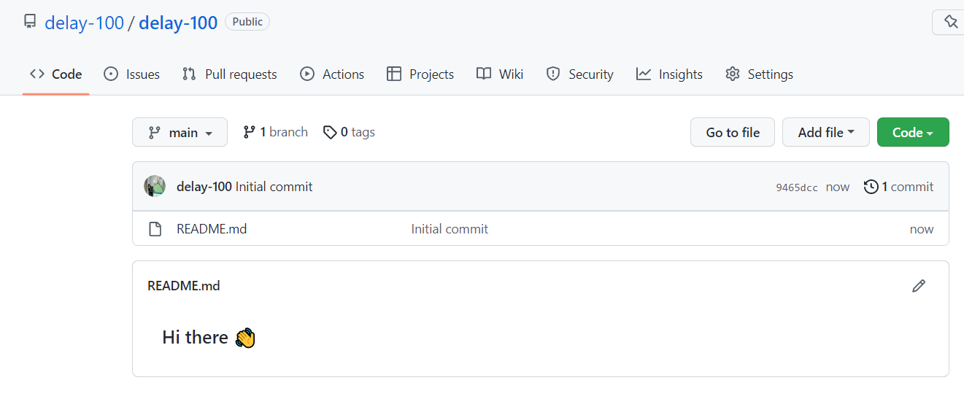This screenshot has height=399, width=964.
Task: Open the Initial commit message beside delay-100
Action: (x=274, y=187)
